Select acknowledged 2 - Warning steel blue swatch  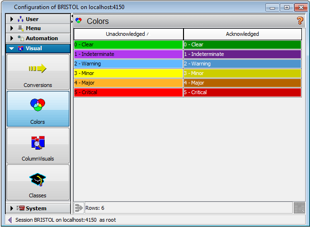[242, 64]
